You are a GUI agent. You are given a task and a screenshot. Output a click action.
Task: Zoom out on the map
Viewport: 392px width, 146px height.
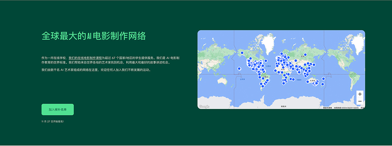(360, 101)
